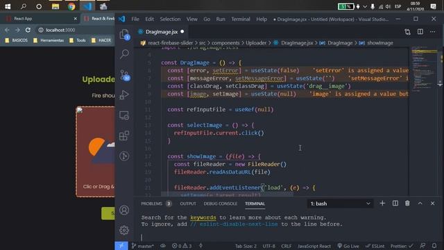Switch to the OUTPUT panel tab
The width and height of the screenshot is (444, 250).
pos(188,203)
